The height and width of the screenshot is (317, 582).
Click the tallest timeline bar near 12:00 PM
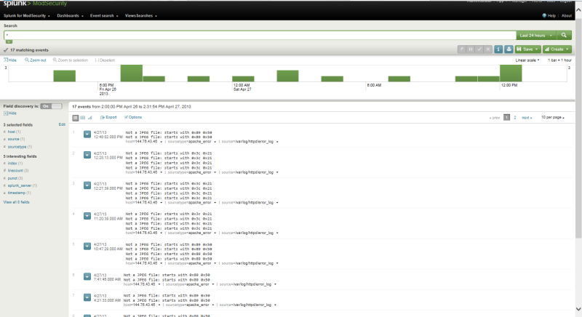point(511,73)
